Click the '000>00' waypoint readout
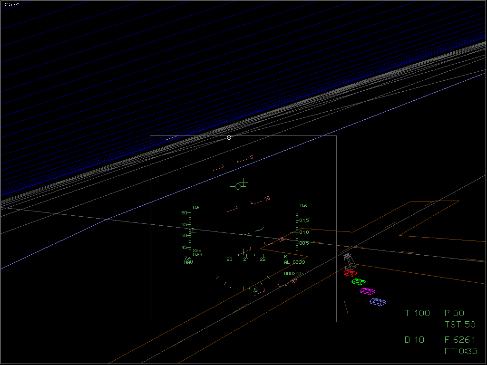 click(292, 274)
